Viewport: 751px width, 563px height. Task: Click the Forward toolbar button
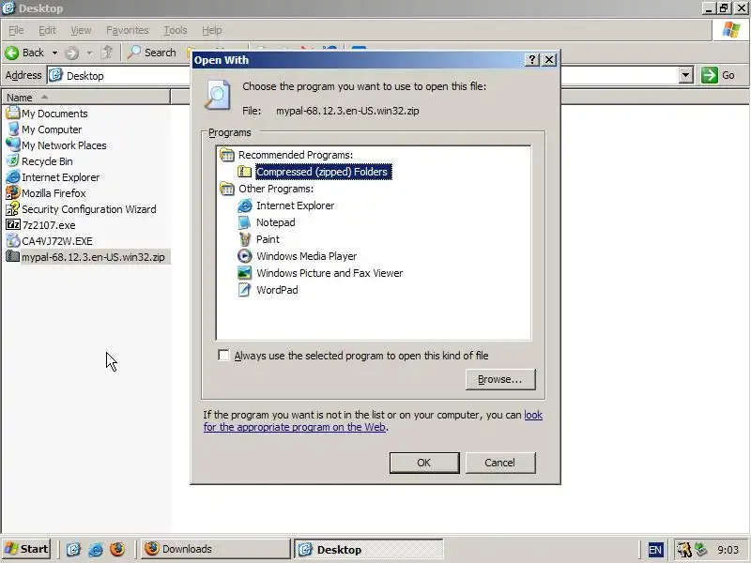(x=72, y=53)
